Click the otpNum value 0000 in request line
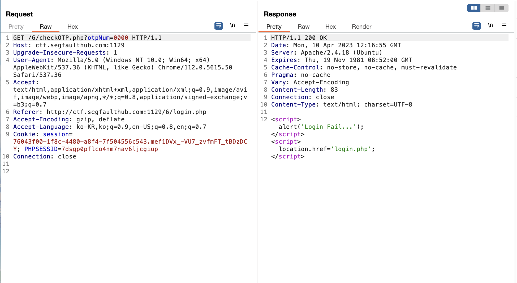Viewport: 517px width, 283px height. click(121, 38)
